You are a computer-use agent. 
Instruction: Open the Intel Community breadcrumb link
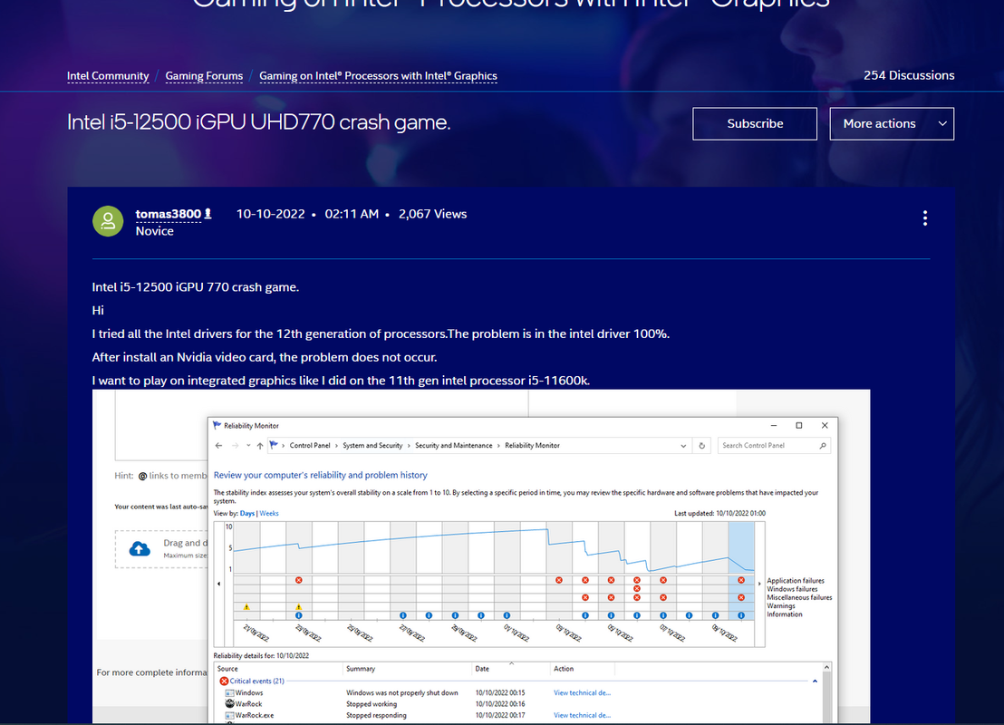pyautogui.click(x=108, y=75)
